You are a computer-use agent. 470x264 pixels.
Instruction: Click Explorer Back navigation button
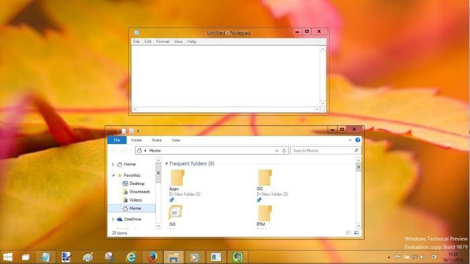114,150
